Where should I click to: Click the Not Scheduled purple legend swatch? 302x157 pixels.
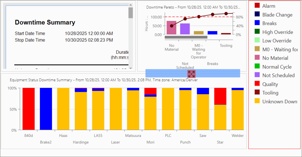tap(257, 75)
